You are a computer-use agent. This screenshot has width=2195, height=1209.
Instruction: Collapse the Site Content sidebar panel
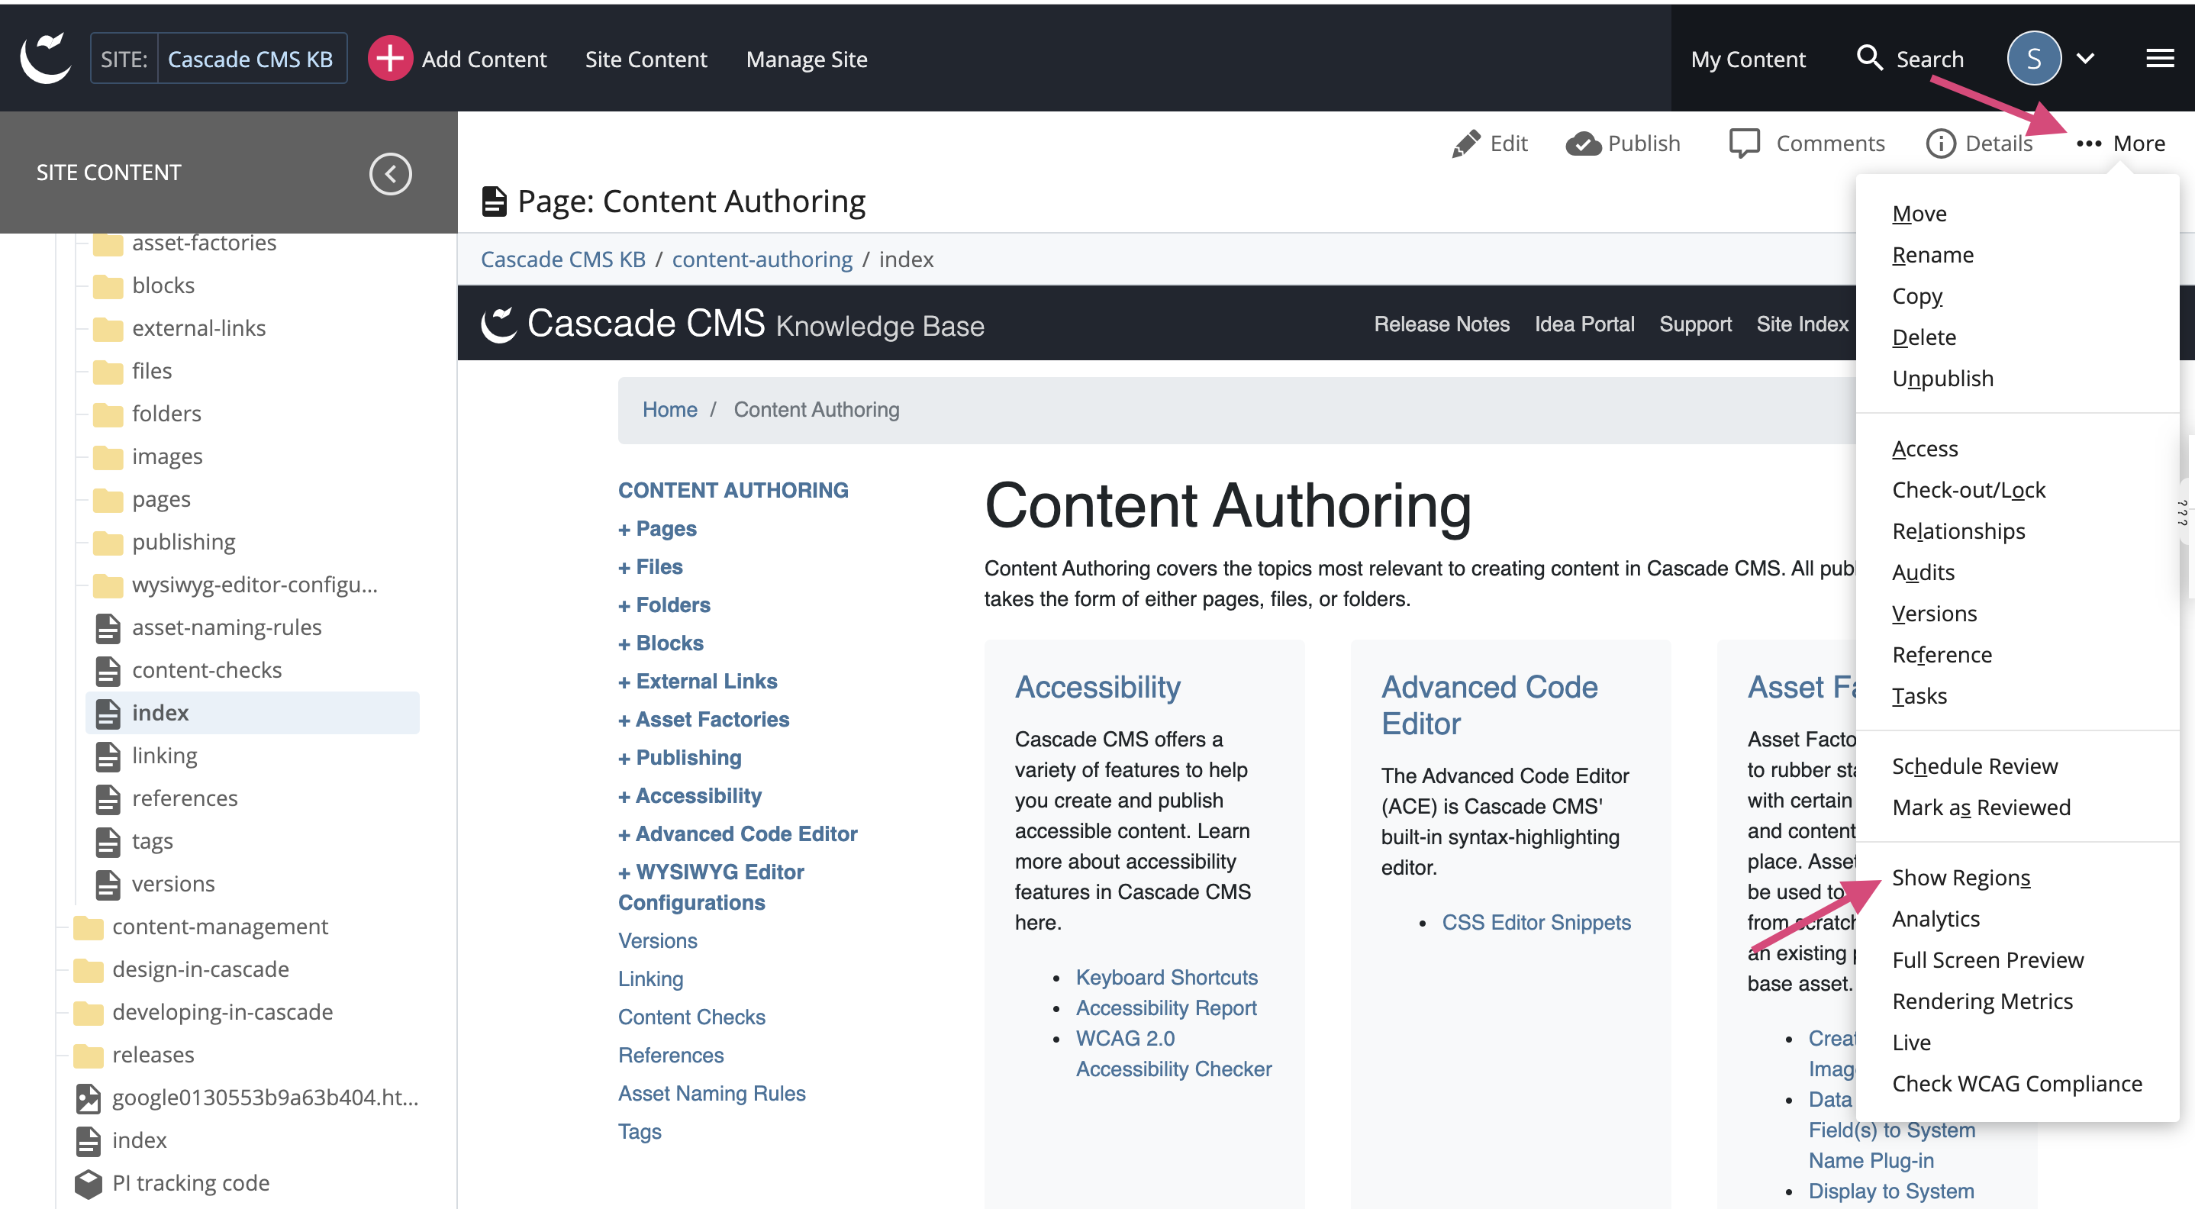[x=390, y=174]
